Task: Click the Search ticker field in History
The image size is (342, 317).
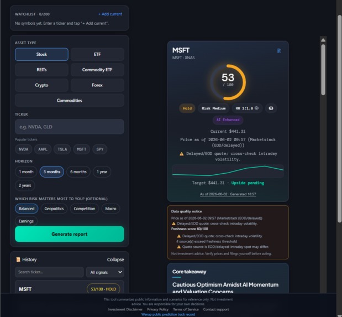Action: point(49,272)
